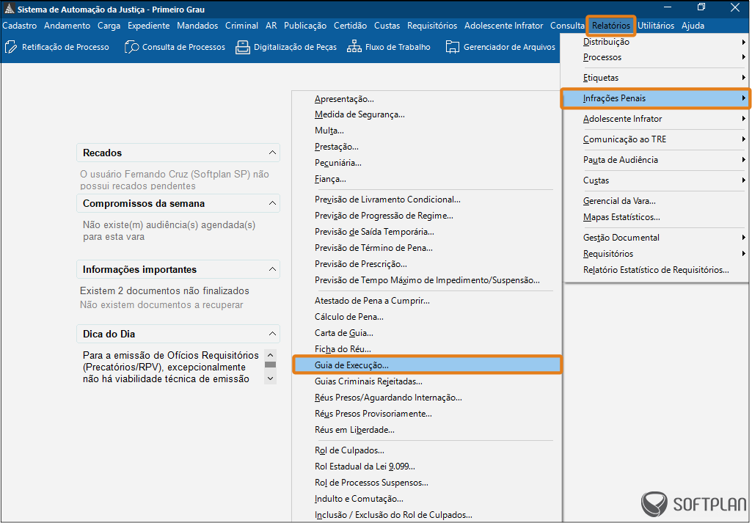
Task: Open the Andamento menu
Action: click(x=67, y=26)
